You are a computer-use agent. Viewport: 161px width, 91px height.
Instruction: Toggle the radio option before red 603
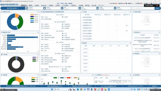click(135, 3)
